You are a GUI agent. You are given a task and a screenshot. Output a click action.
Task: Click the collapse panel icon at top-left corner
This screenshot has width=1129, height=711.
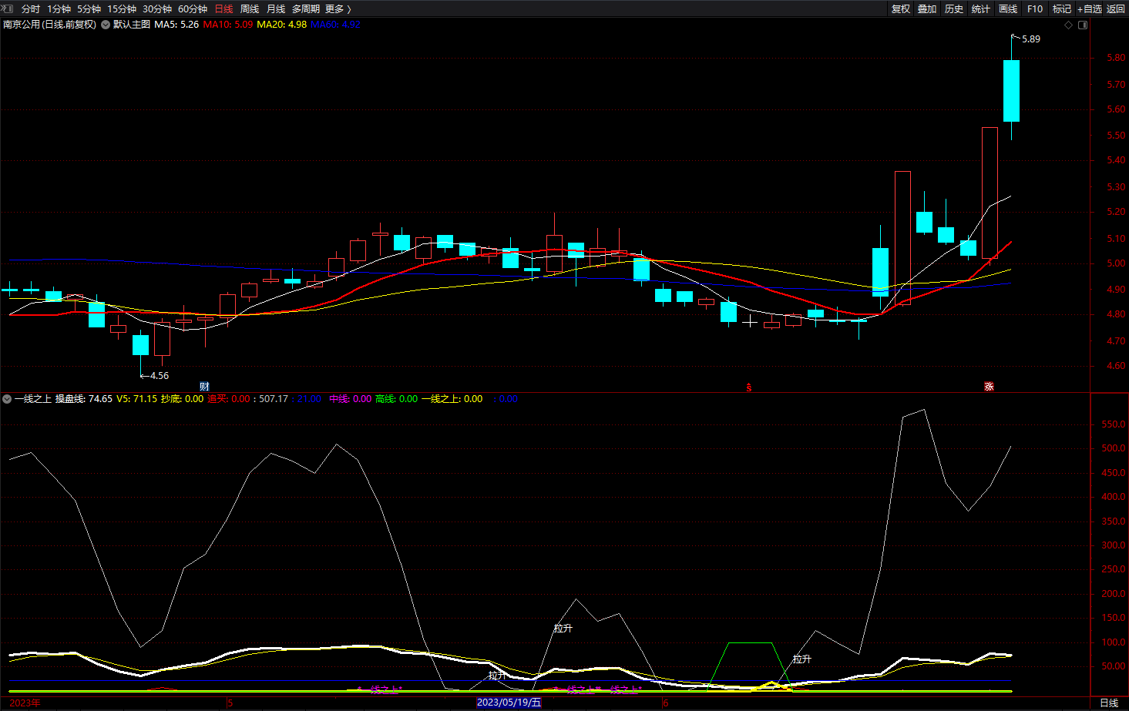8,8
